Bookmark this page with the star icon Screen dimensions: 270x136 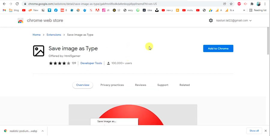pyautogui.click(x=231, y=4)
